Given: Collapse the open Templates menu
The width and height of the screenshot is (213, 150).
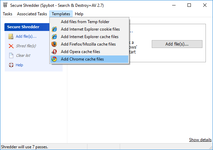Looking at the screenshot, I should point(61,14).
